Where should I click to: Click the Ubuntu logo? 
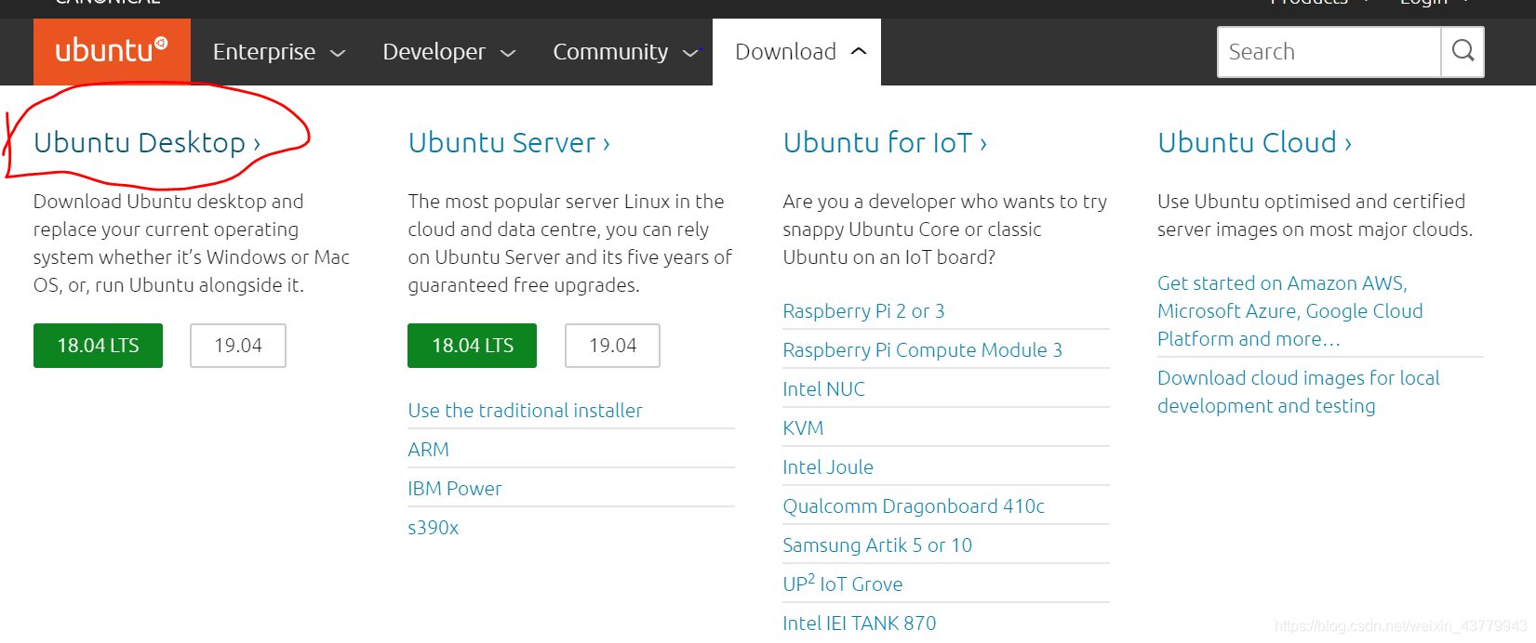tap(112, 51)
